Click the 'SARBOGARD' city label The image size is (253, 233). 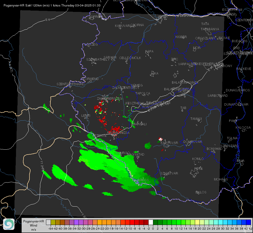(218, 96)
